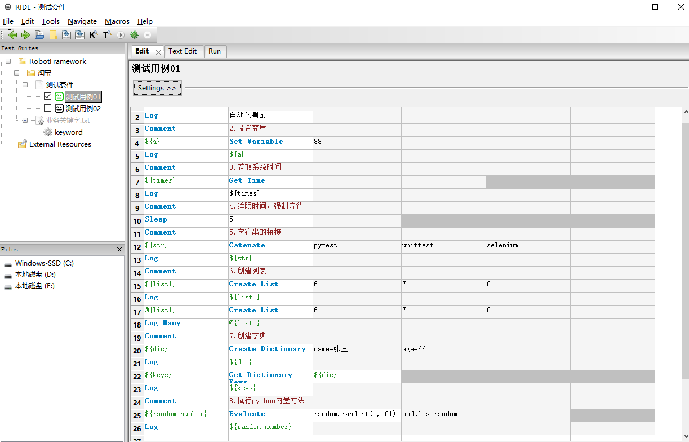689x442 pixels.
Task: Open the Edit menu
Action: pos(28,21)
